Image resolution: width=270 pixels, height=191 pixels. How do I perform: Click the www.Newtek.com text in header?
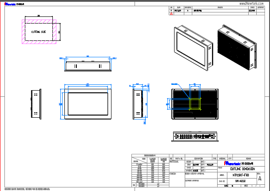click(251, 4)
